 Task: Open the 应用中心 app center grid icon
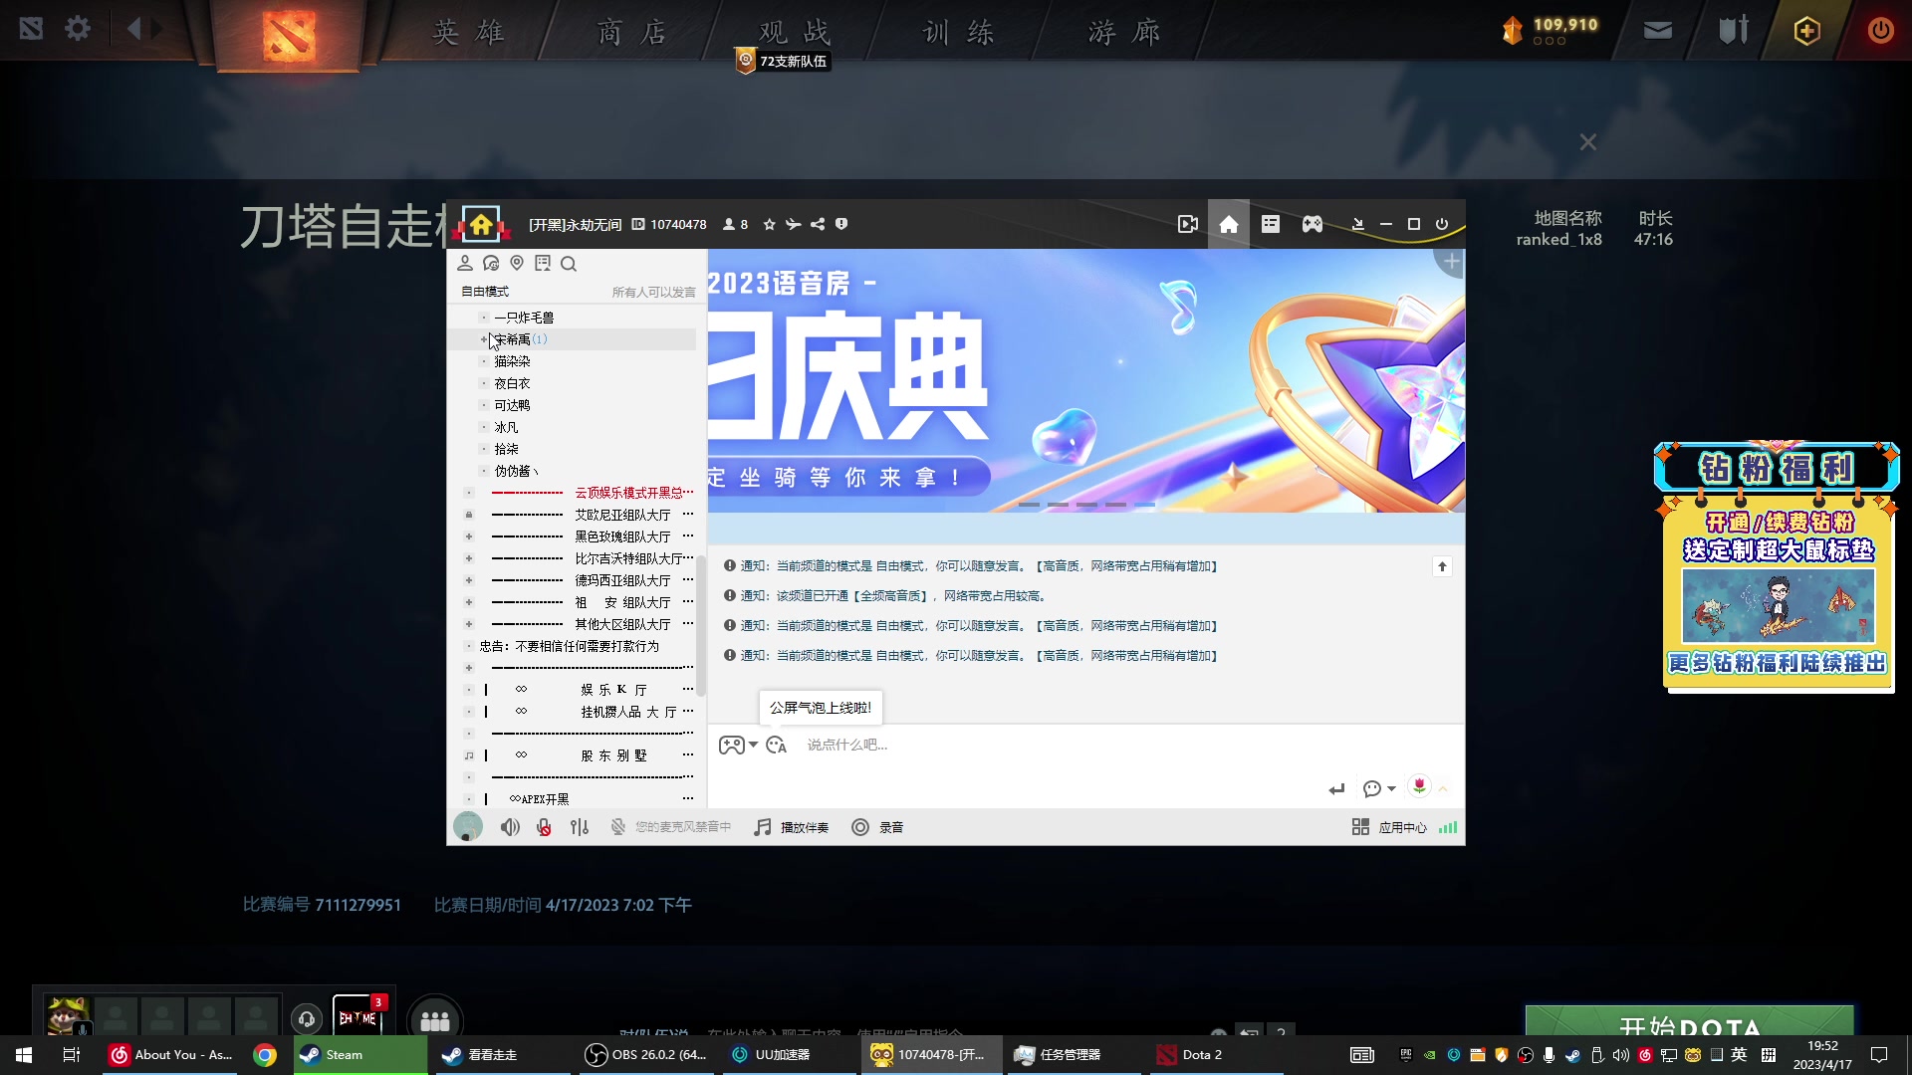pos(1360,826)
